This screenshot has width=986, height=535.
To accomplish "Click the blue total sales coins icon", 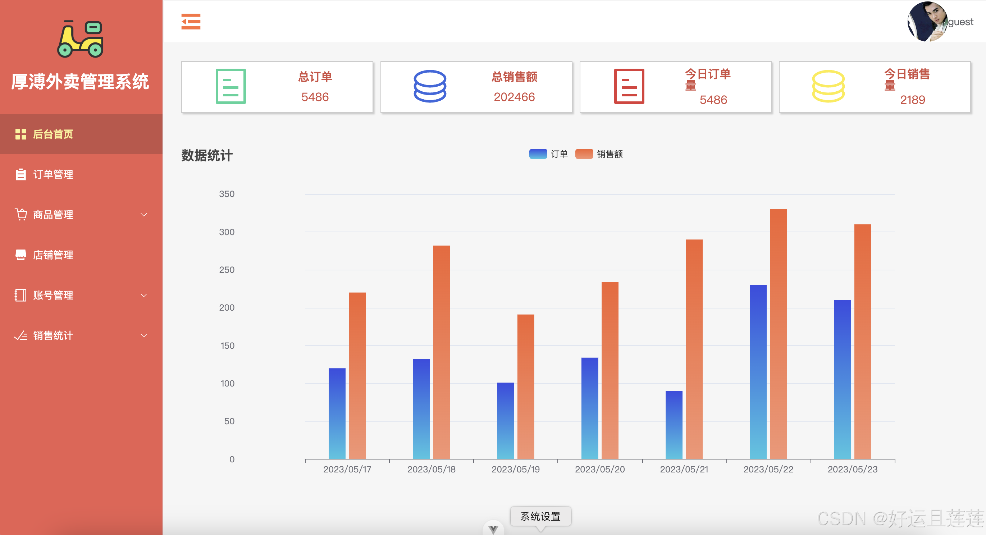I will tap(429, 86).
